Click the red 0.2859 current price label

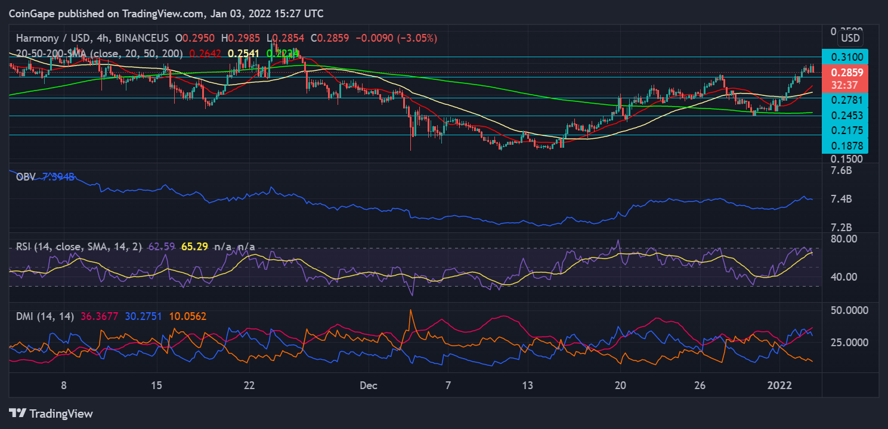click(x=844, y=72)
